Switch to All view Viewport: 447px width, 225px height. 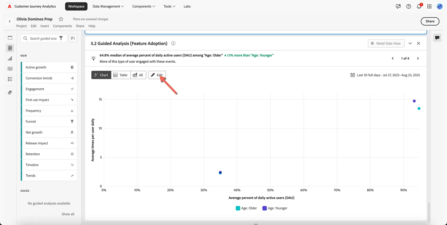point(138,75)
